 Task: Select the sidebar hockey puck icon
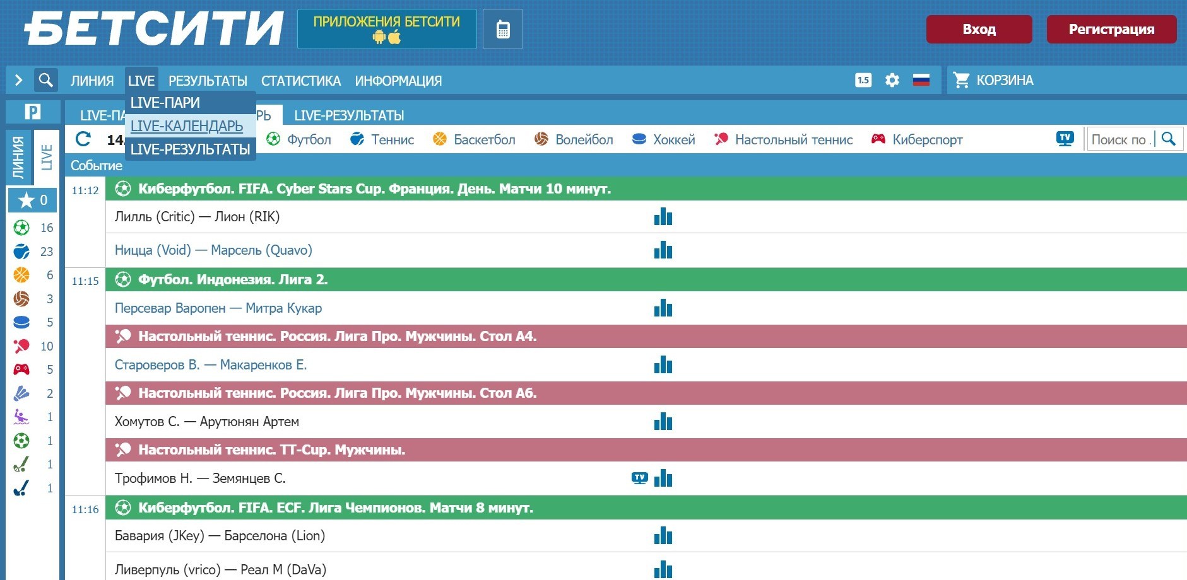(21, 322)
